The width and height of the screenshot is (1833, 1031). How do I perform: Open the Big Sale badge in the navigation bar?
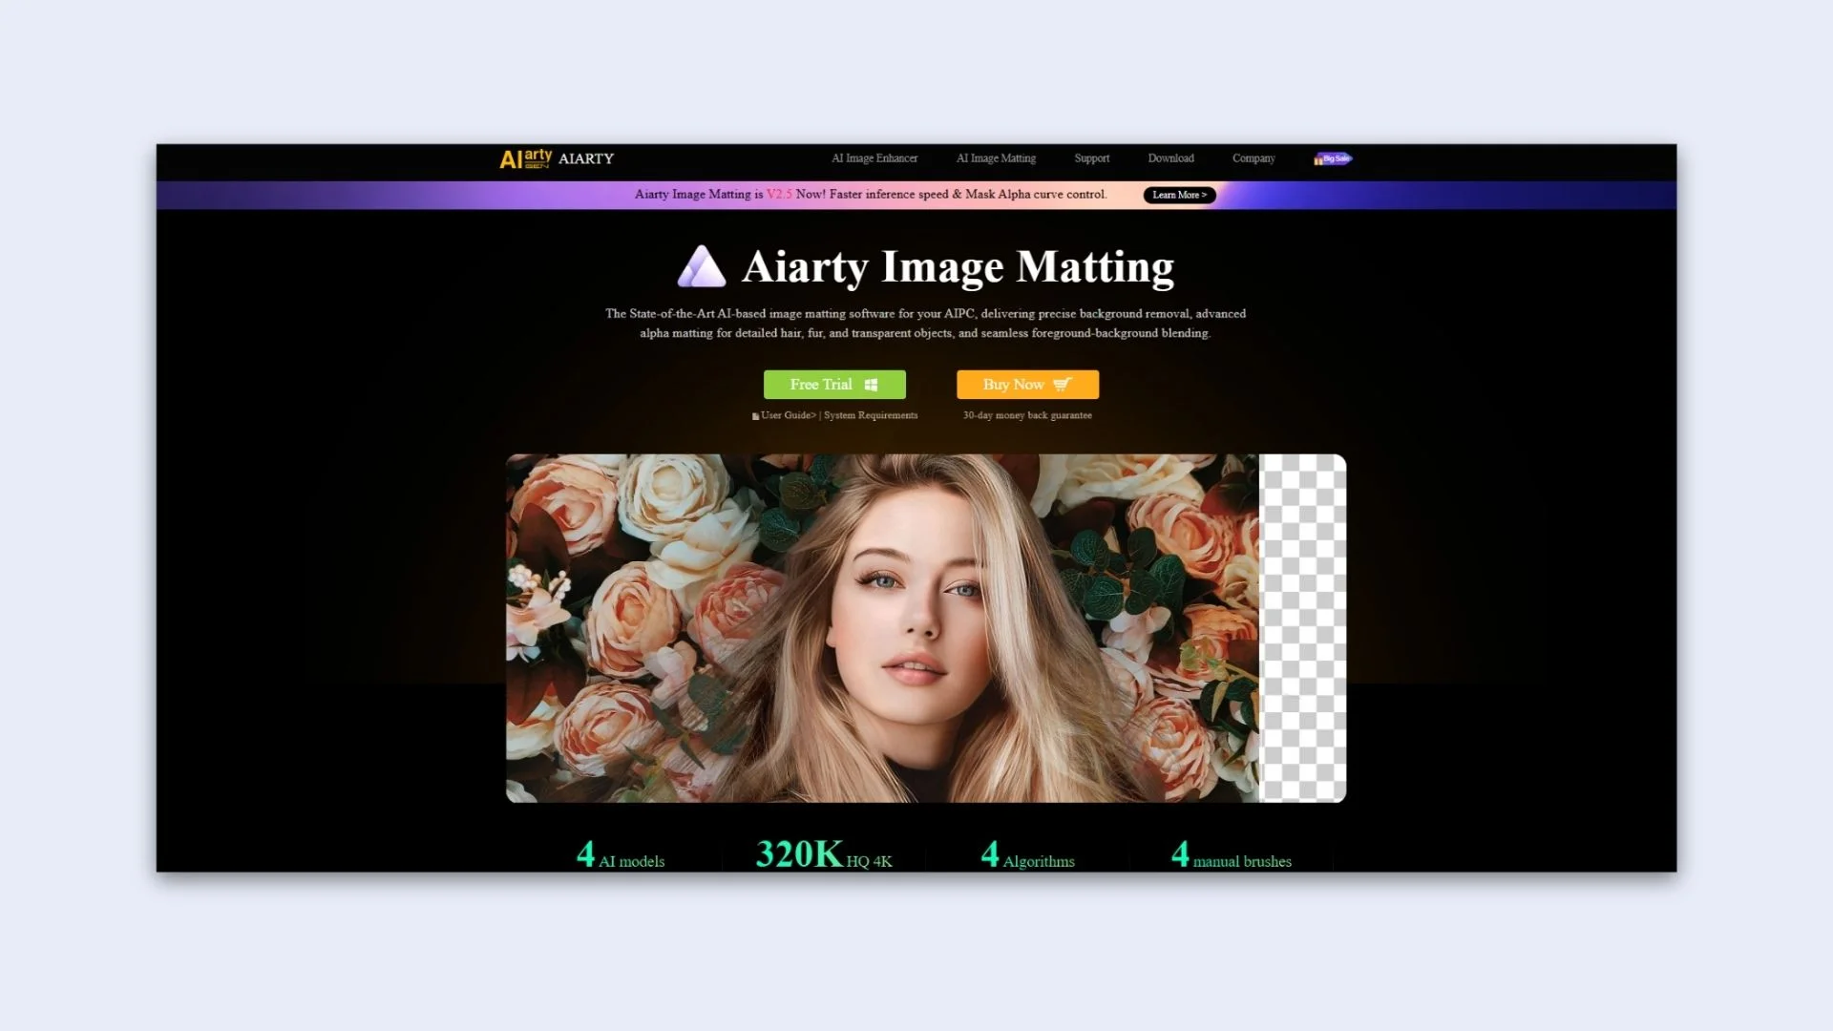(1333, 158)
